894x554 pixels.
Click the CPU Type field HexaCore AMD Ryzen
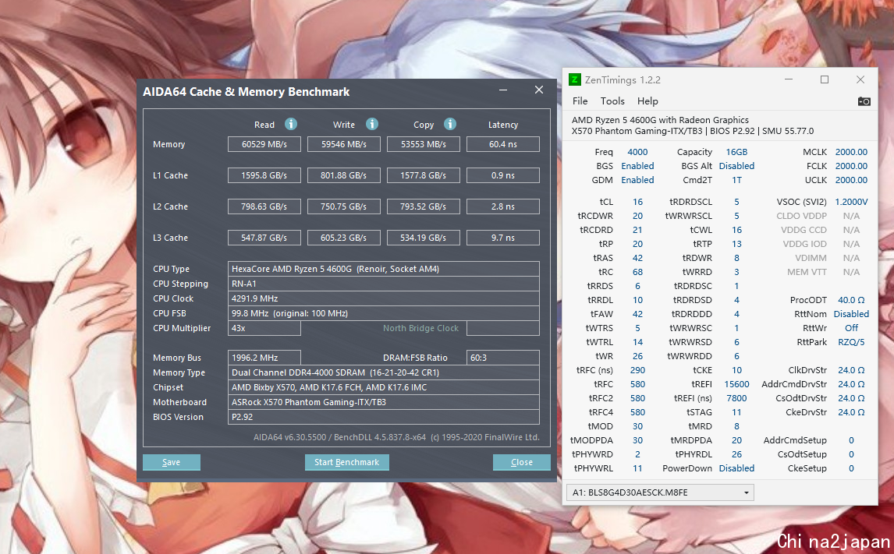[384, 269]
